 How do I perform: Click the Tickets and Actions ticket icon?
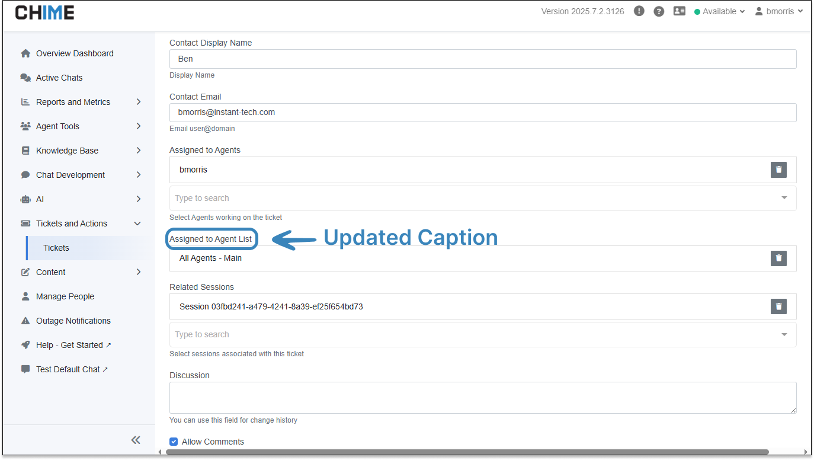pos(25,223)
